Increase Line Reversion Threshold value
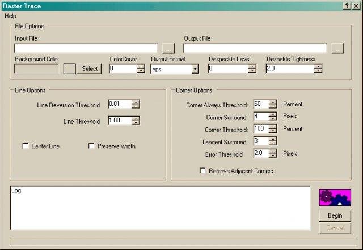Viewport: 363px width, 250px height. (x=136, y=102)
